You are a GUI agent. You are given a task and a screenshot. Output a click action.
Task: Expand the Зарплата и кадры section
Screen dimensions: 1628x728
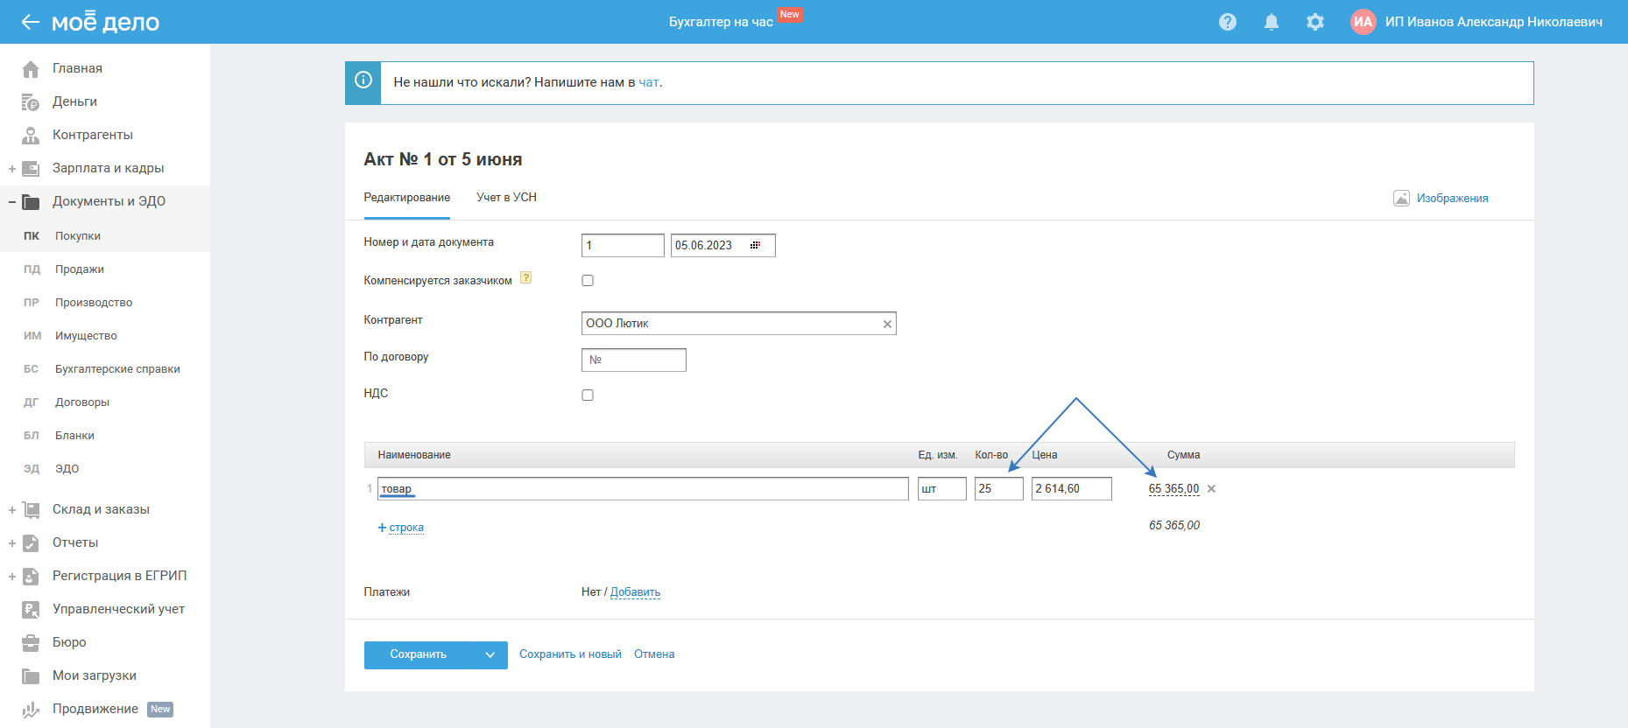tap(12, 169)
